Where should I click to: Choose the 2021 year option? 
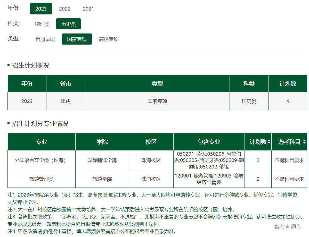point(88,9)
